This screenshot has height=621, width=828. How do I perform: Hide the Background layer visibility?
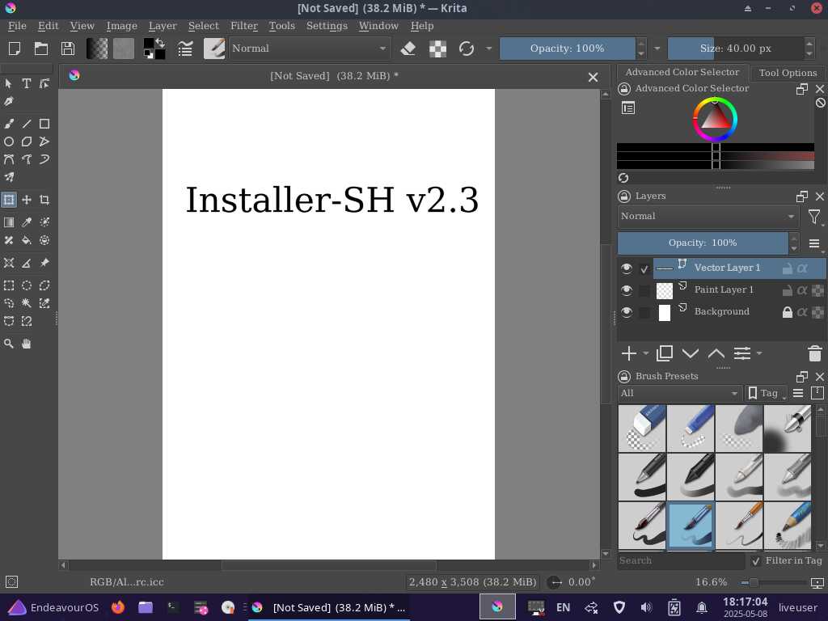(x=627, y=312)
